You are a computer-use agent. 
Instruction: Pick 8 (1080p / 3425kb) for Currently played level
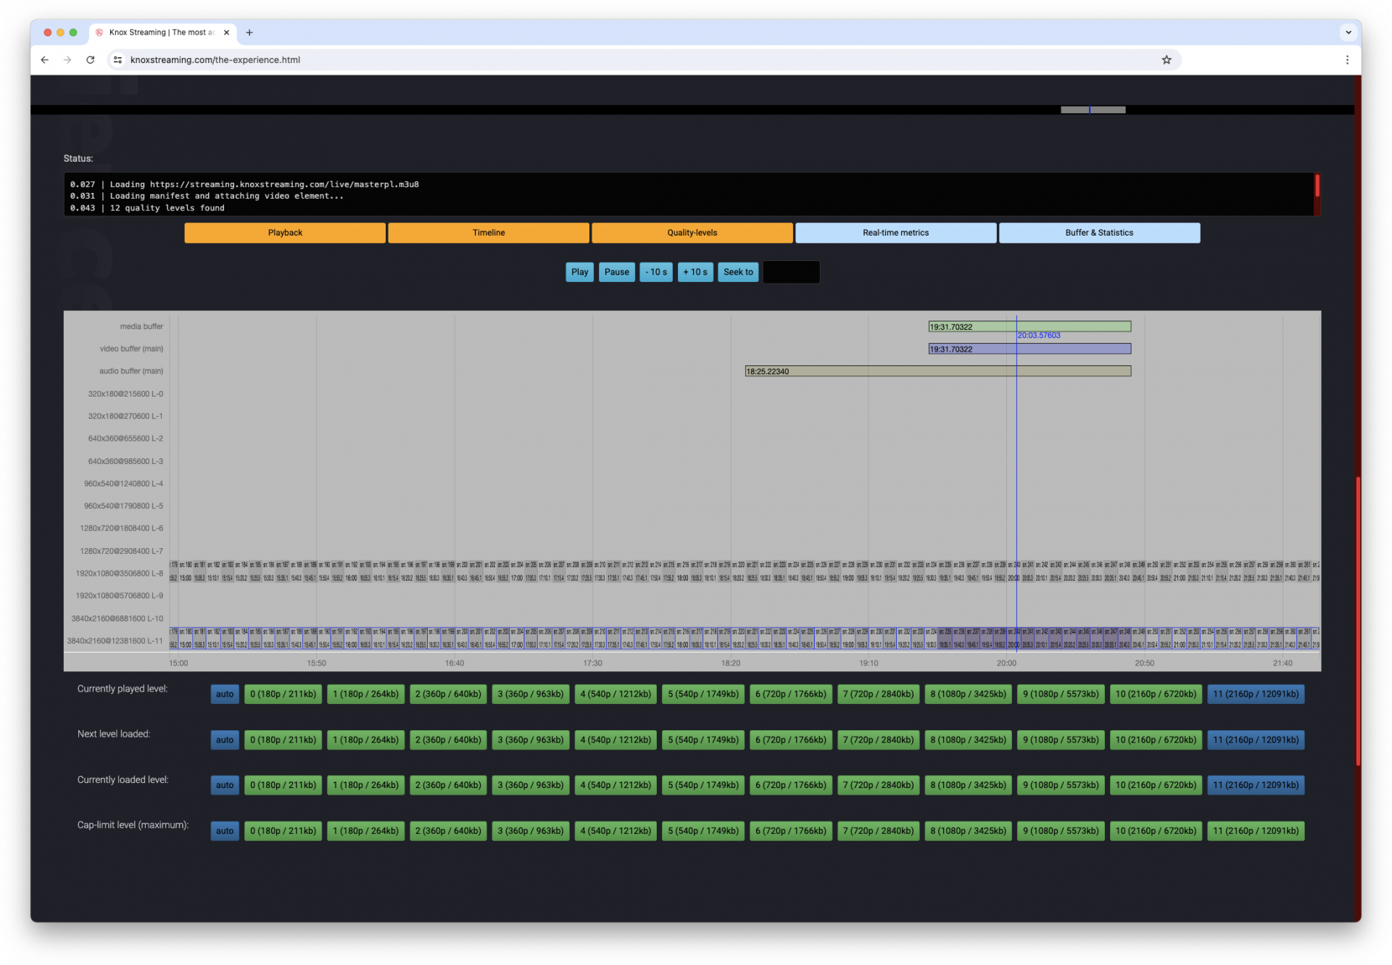(x=968, y=694)
